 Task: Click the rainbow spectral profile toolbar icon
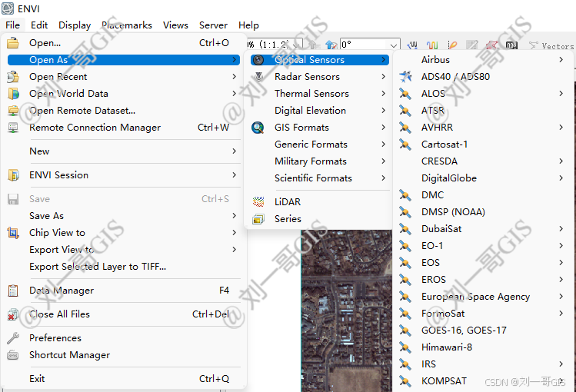(432, 45)
